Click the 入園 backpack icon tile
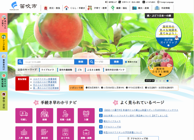Image resolution: width=194 pixels, height=140 pixels. coord(86,116)
